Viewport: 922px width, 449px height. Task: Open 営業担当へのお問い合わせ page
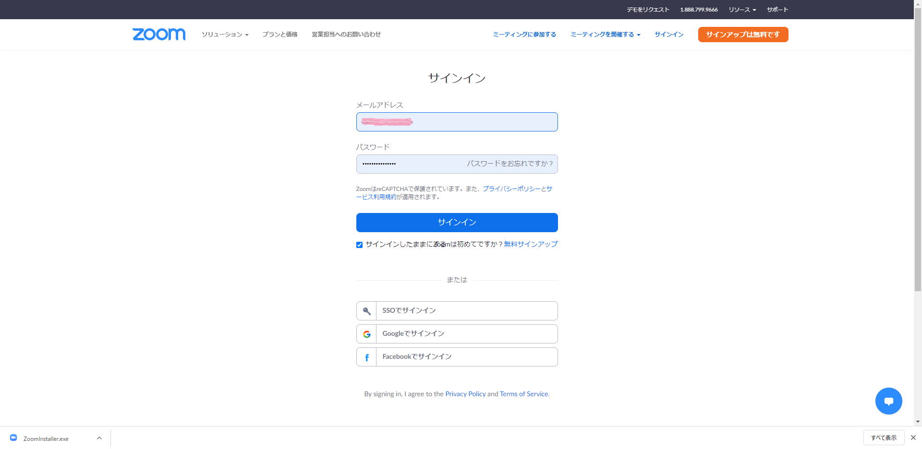[x=346, y=35]
